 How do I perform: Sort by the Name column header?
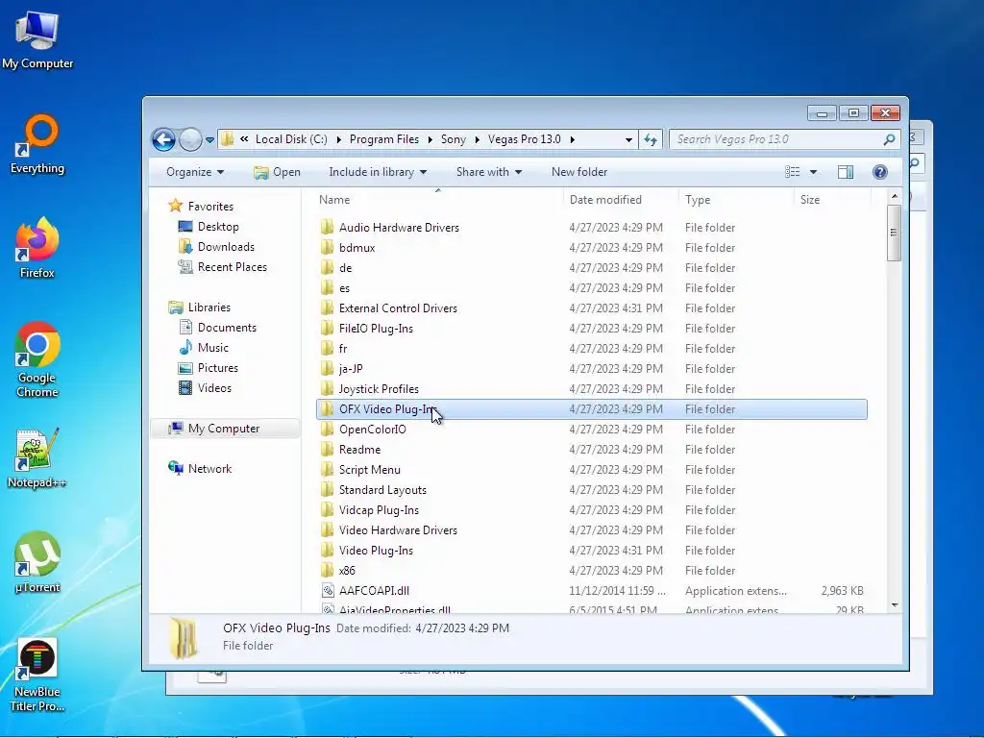coord(438,200)
